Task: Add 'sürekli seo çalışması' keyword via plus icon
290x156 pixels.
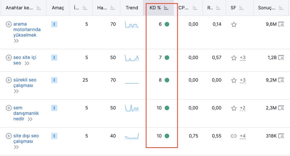Action: 8,80
